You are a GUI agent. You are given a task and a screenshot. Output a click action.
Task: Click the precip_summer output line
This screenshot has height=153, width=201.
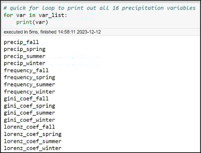point(25,56)
